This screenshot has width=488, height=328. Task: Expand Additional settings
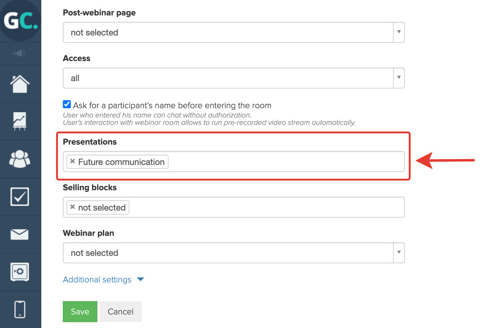103,280
